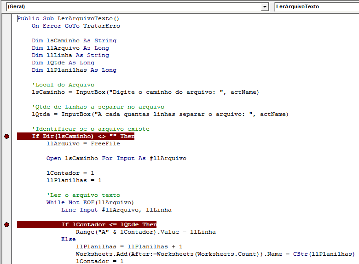Click the "Worksheets.Add" statement line
The image size is (359, 264).
point(215,254)
